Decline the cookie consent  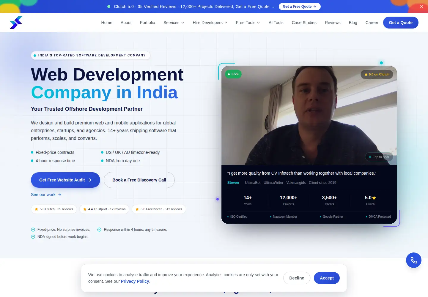[x=297, y=278]
